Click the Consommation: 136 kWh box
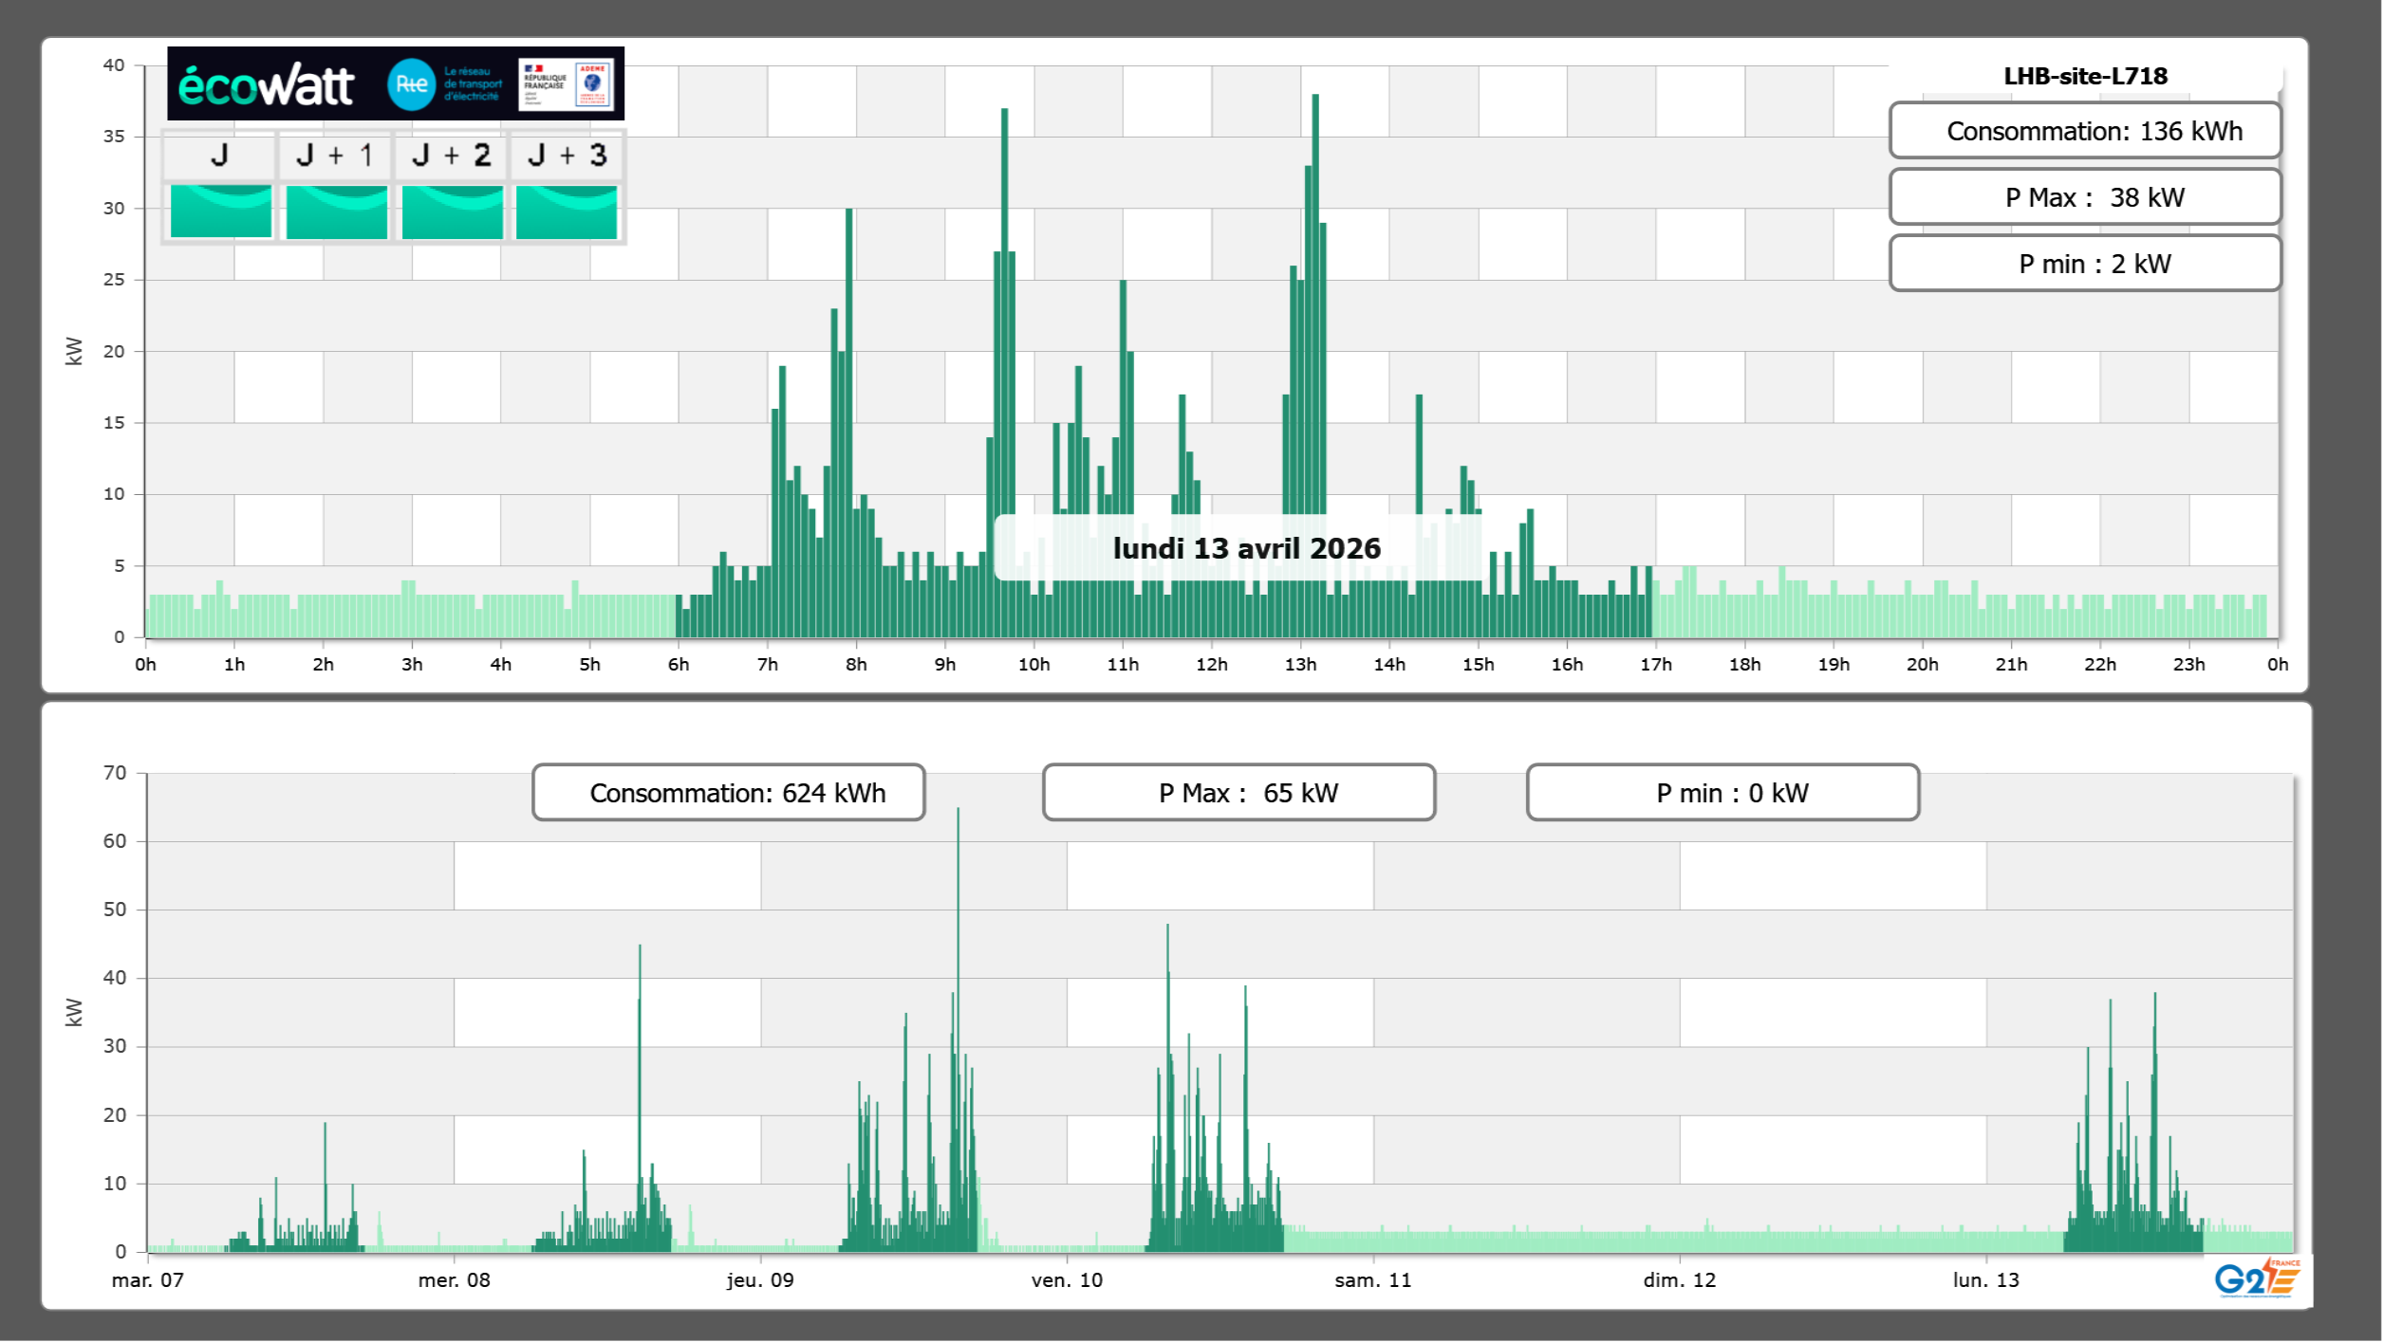 pyautogui.click(x=2084, y=131)
